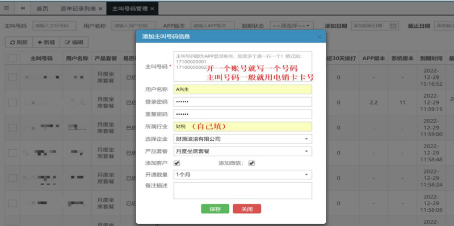The height and width of the screenshot is (226, 454).
Task: Click the 备注描述 textarea
Action: pyautogui.click(x=243, y=191)
